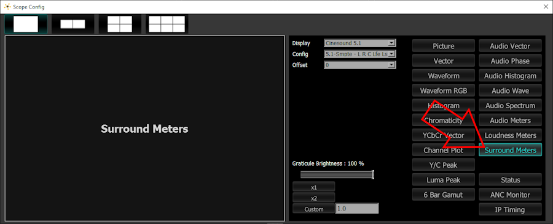The image size is (553, 224).
Task: Pick the Histogram scope button
Action: (443, 105)
